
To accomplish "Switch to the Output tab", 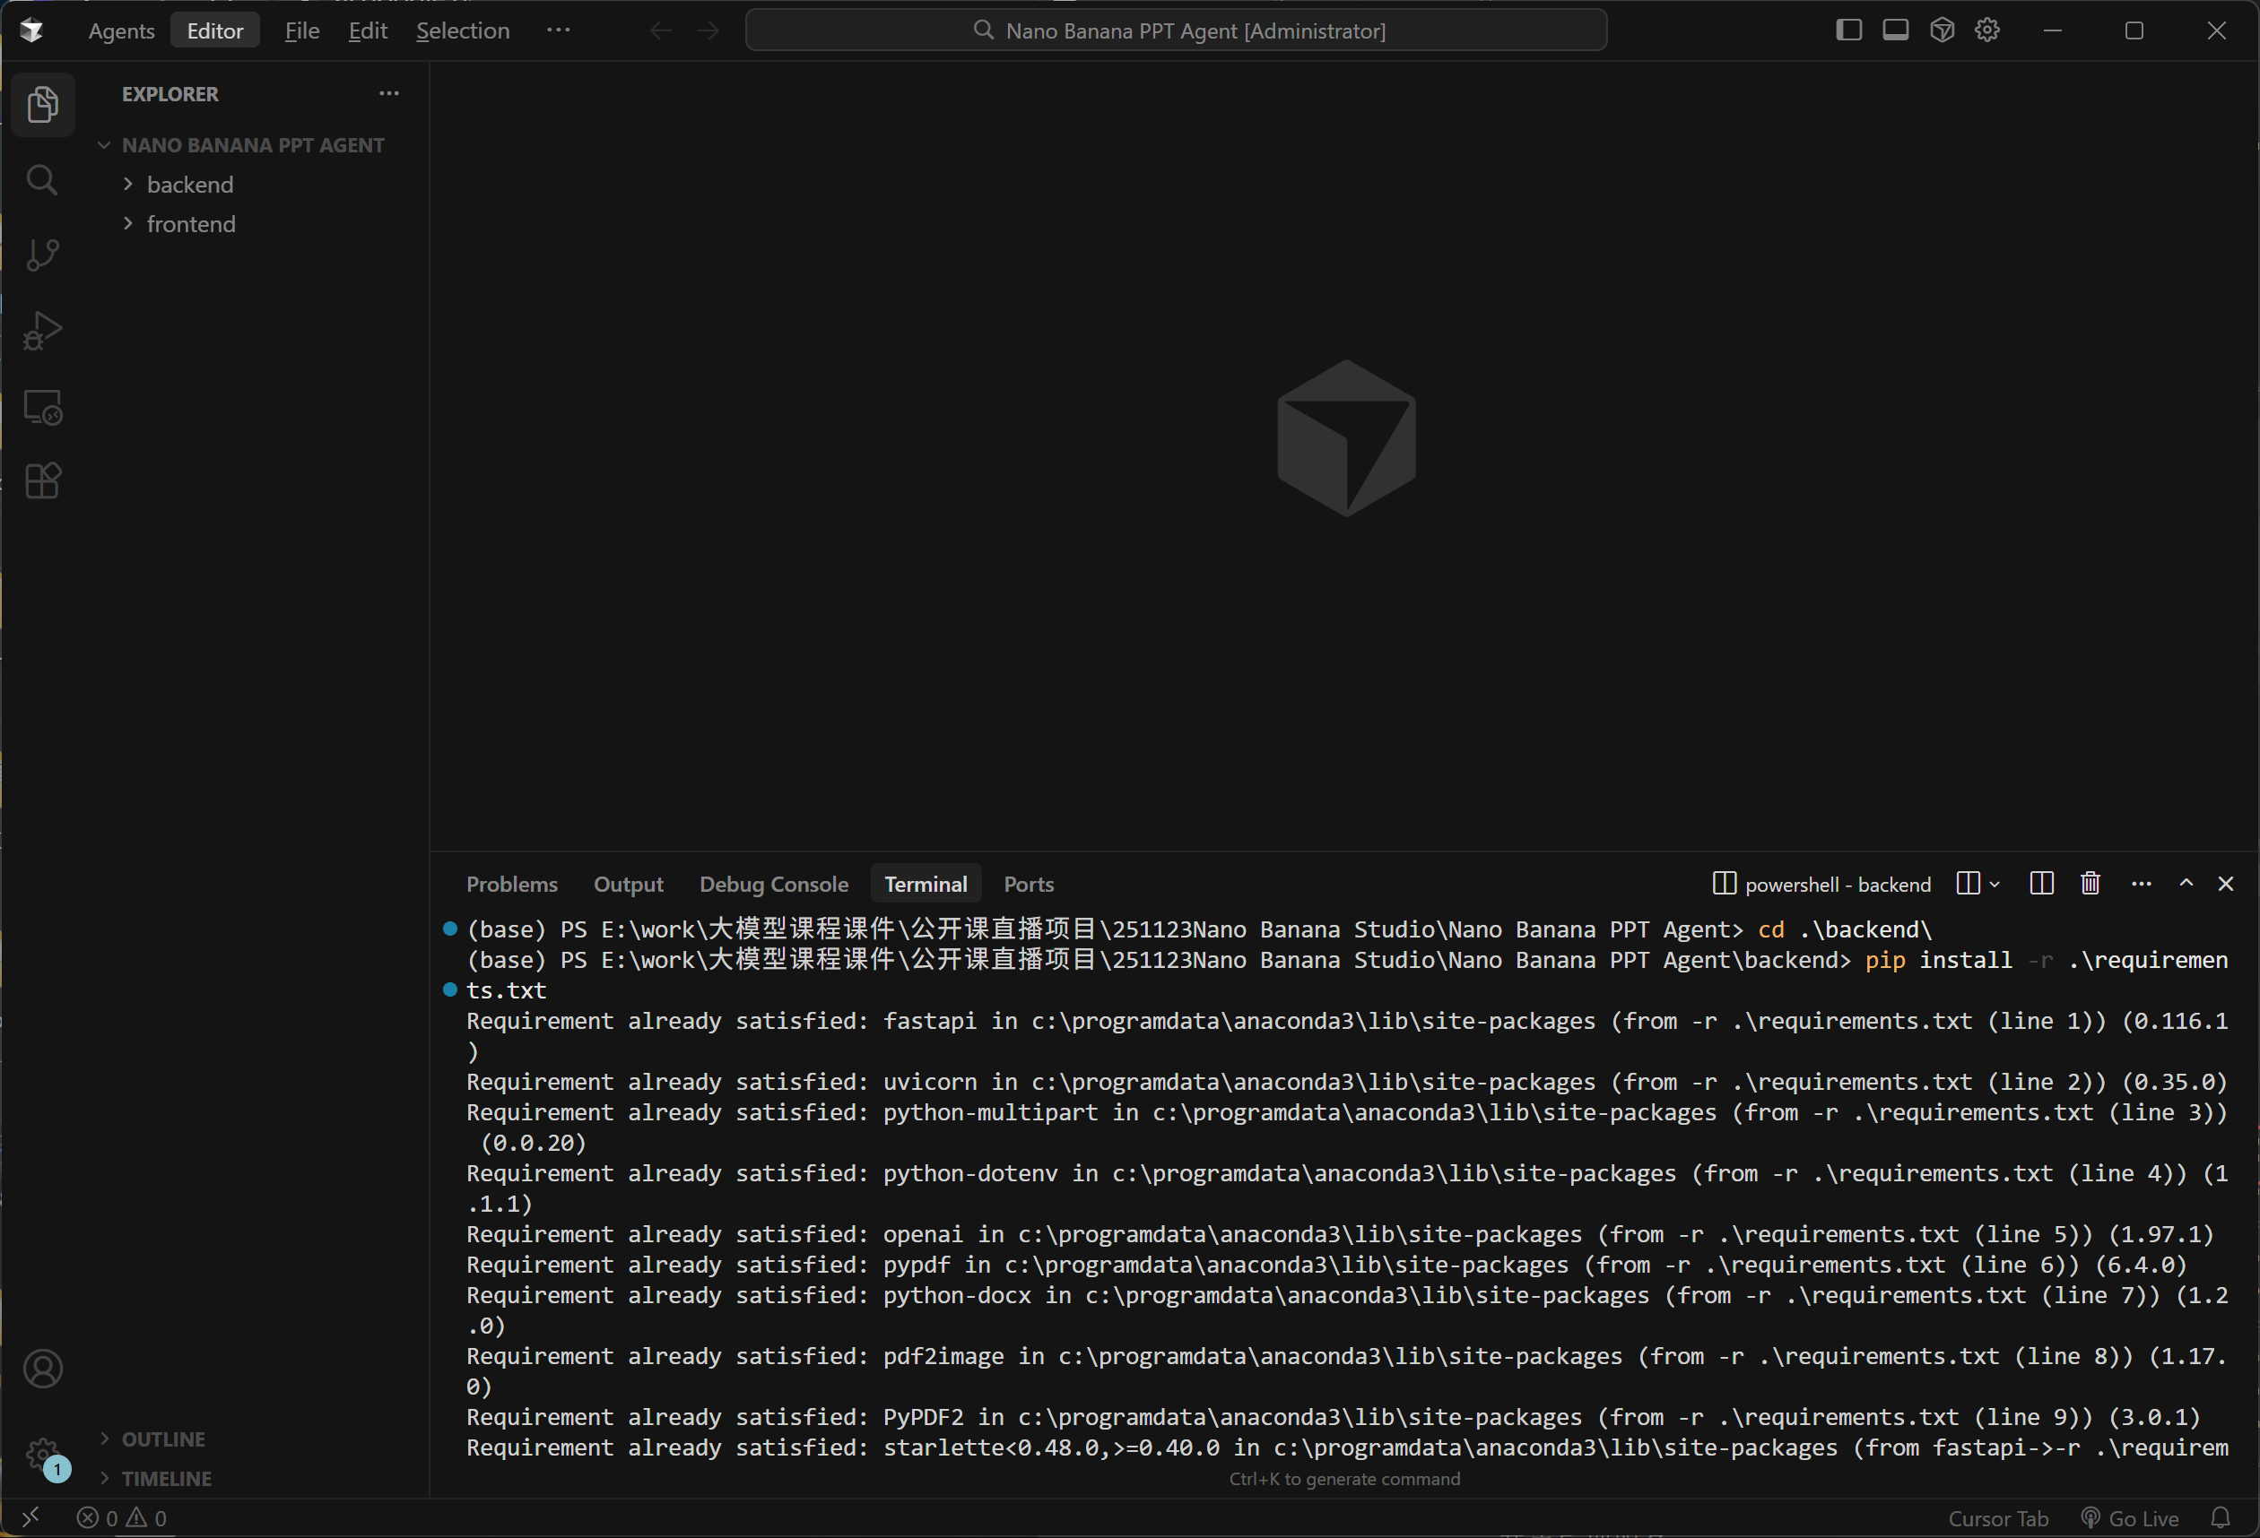I will (x=628, y=884).
